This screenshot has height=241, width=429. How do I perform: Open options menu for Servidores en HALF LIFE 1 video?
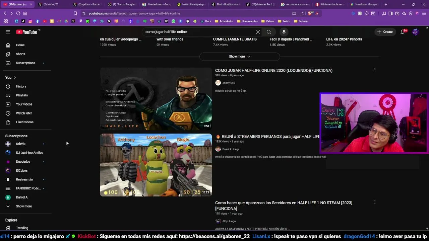point(375,202)
